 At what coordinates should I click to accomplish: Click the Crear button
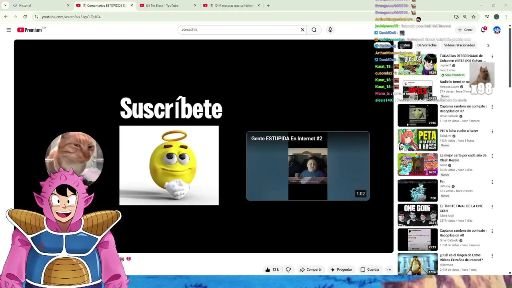[465, 30]
